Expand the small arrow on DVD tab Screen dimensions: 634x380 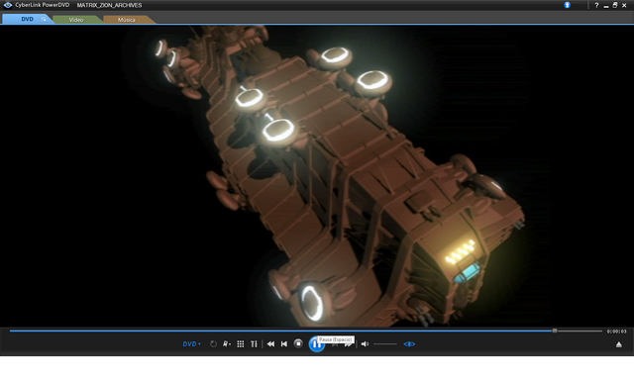[x=44, y=20]
